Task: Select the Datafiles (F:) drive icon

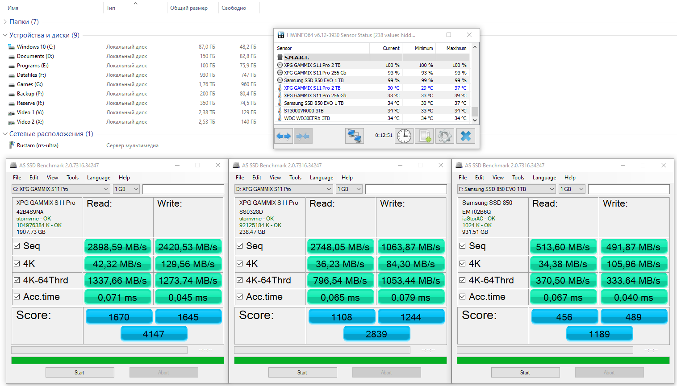Action: click(x=11, y=75)
